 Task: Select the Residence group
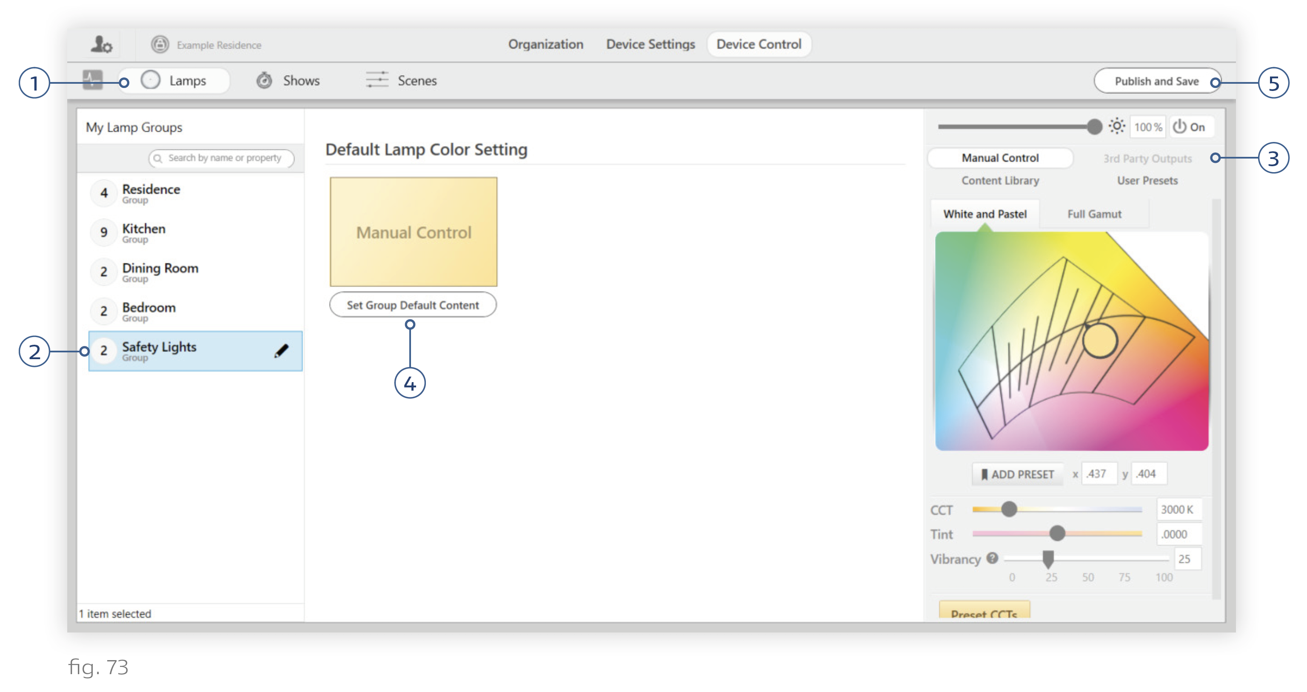pos(195,193)
